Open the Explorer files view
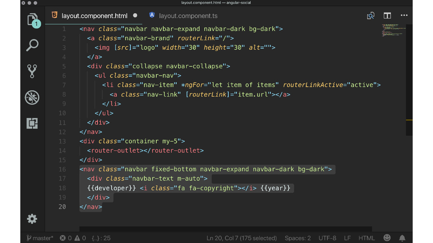 pos(33,20)
